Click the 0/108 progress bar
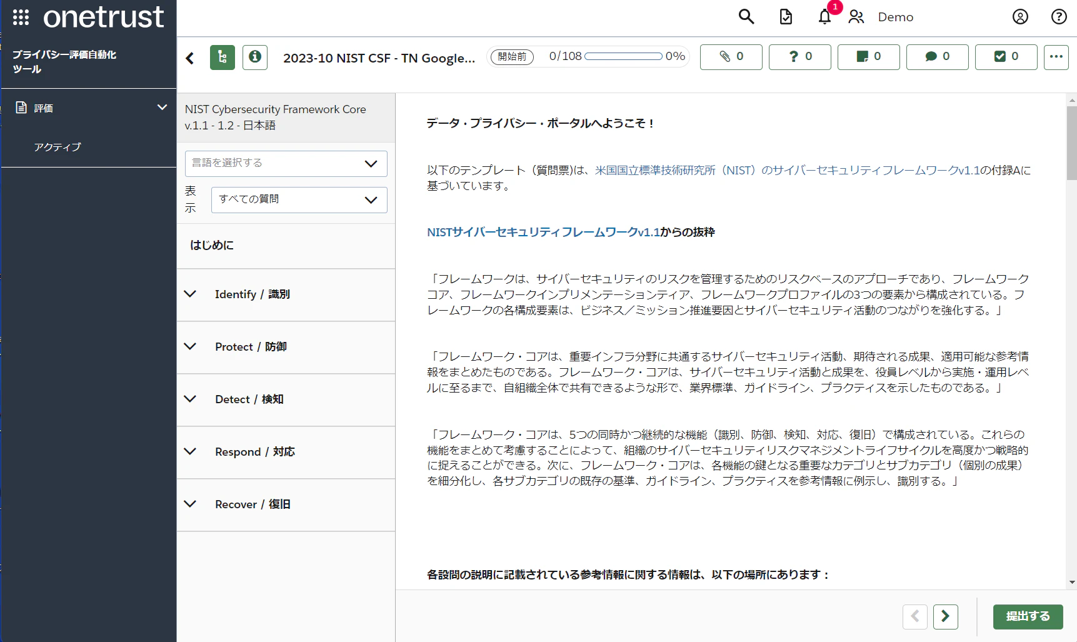Image resolution: width=1077 pixels, height=642 pixels. coord(623,56)
